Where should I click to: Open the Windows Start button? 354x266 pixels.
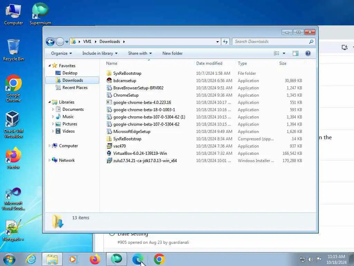(9, 259)
